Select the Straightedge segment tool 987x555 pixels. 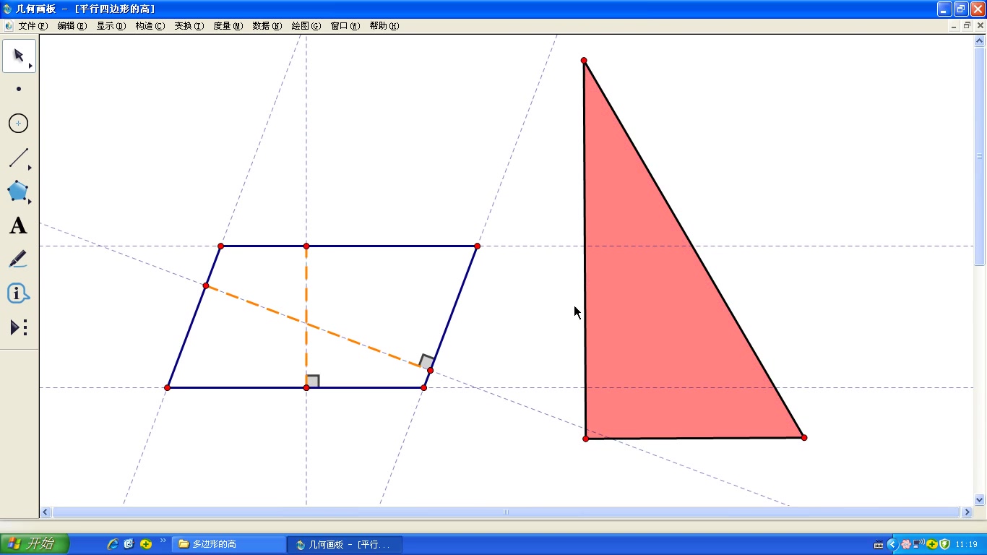click(19, 158)
